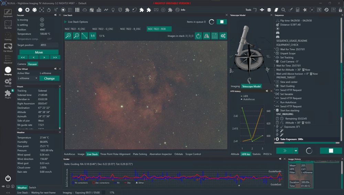The width and height of the screenshot is (344, 195).
Task: Switch to the Camera tab
Action: (x=21, y=64)
